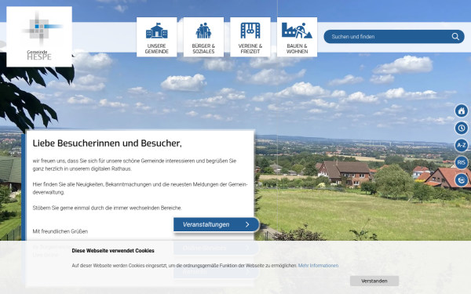Open the Vereine & Freizeit menu
Viewport: 471px width, 294px height.
[250, 37]
